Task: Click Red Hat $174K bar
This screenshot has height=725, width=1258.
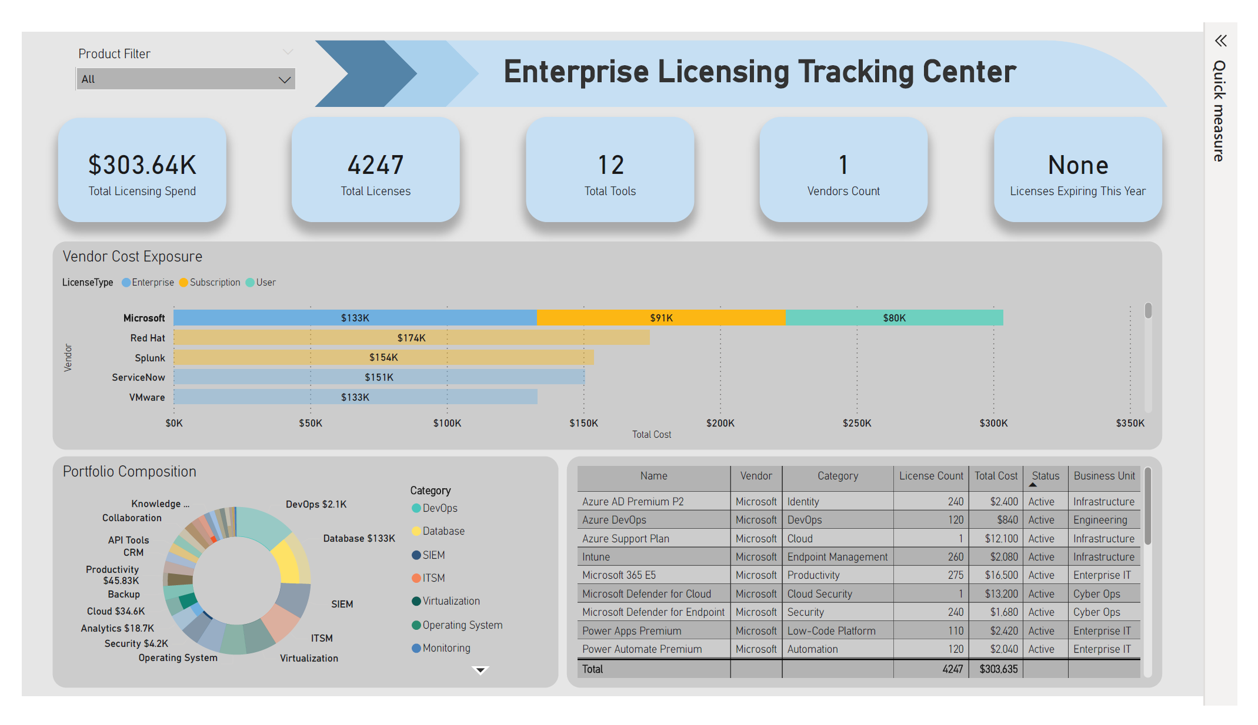Action: [411, 338]
